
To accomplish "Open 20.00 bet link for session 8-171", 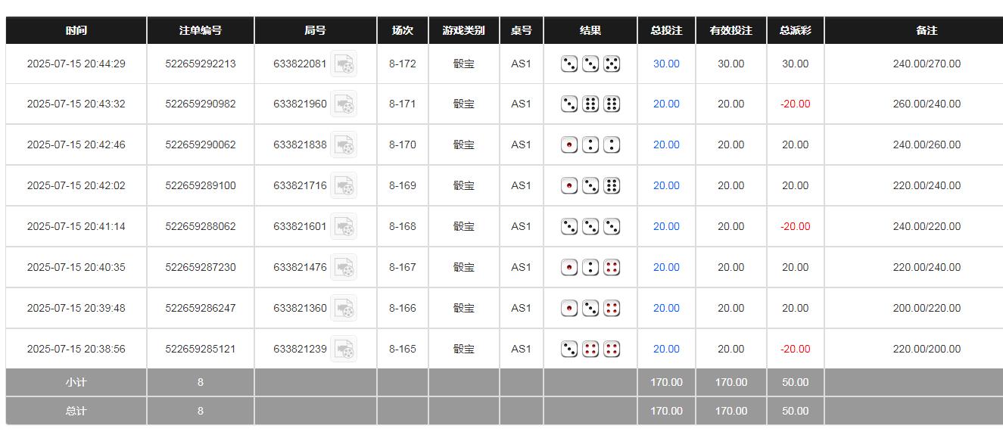I will point(666,104).
